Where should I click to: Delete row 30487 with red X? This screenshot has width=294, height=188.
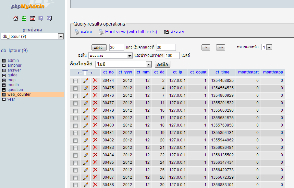95,177
